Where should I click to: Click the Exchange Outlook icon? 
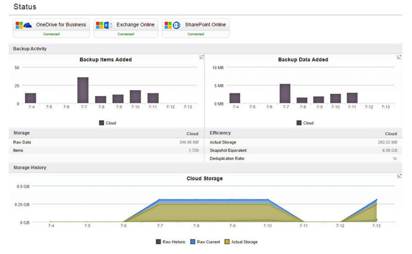(108, 25)
